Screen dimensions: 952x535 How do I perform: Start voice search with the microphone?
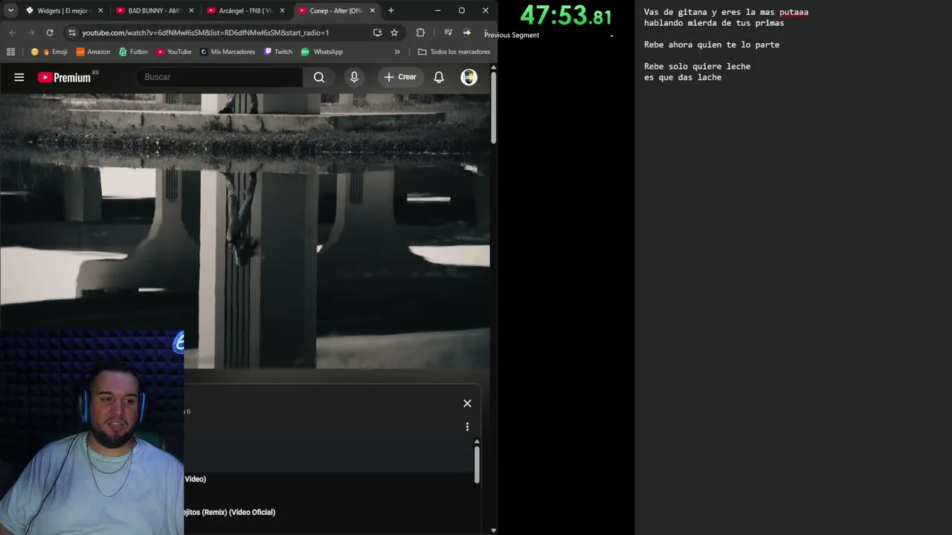[354, 77]
